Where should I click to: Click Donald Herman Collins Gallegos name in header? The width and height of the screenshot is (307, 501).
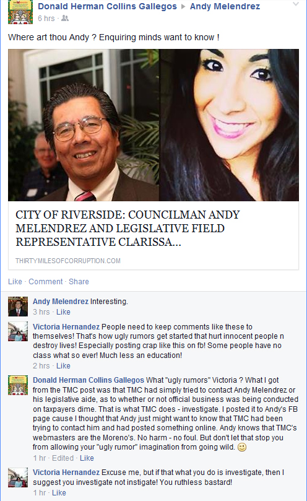(107, 6)
